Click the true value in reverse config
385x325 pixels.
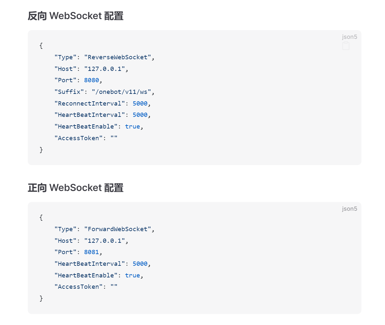click(132, 127)
